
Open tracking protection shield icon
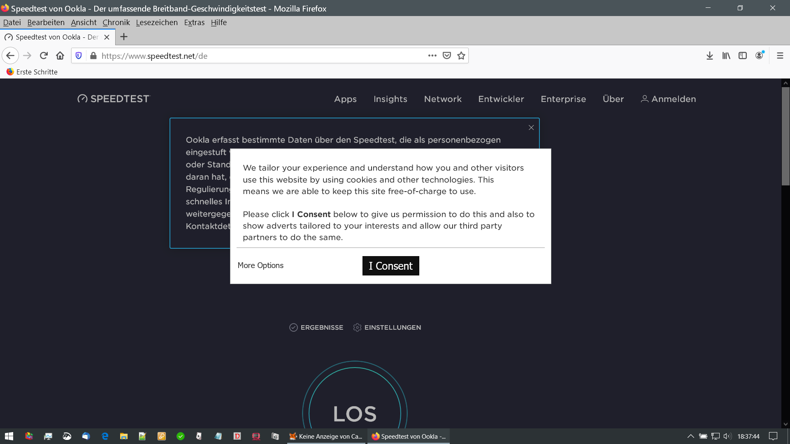[79, 55]
